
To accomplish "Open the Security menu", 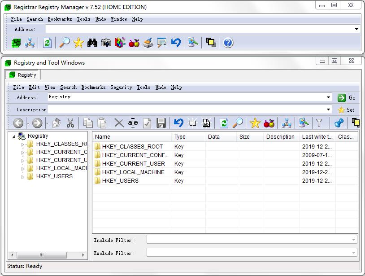I will tap(121, 88).
